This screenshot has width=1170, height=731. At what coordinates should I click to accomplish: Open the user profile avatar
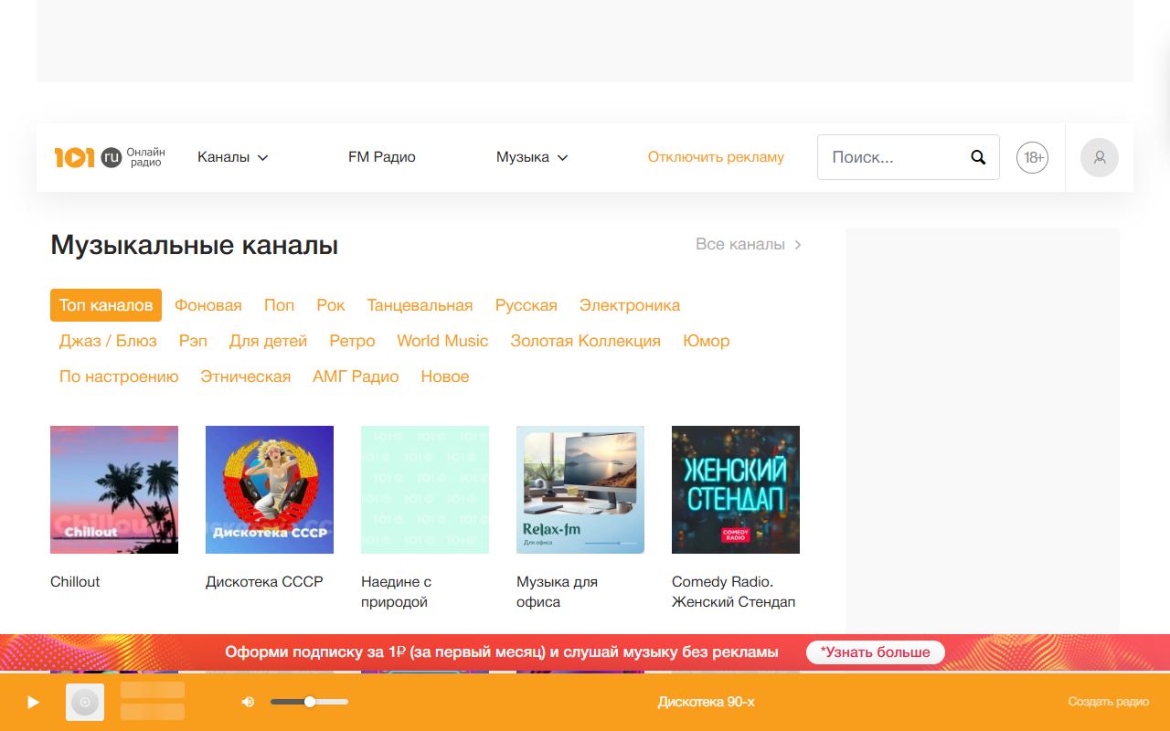click(x=1100, y=157)
